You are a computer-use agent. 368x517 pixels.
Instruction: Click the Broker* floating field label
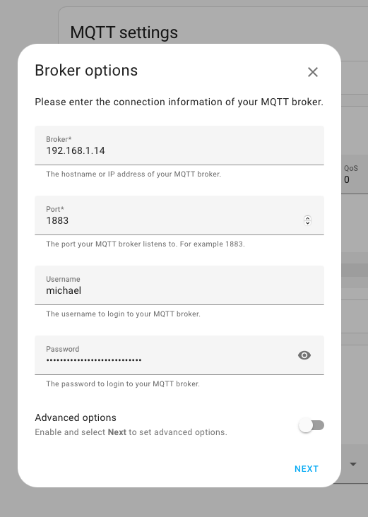(59, 139)
